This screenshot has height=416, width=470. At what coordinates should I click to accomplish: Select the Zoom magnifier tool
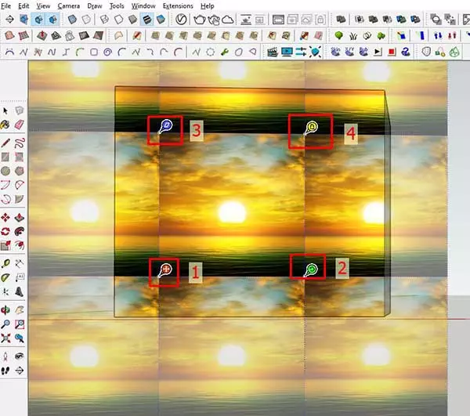(7, 324)
